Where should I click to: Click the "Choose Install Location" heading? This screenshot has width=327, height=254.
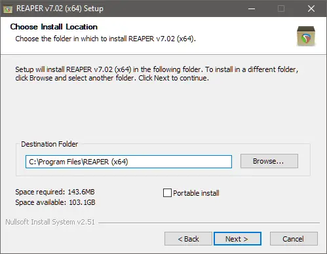tap(54, 27)
